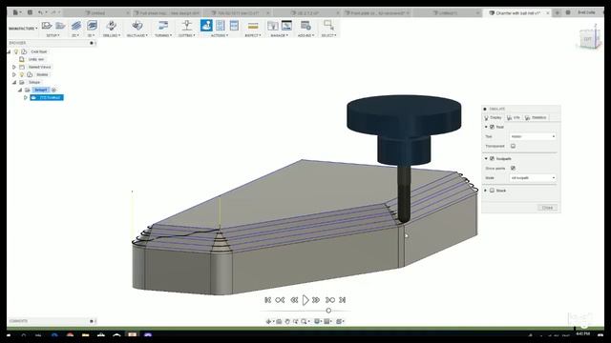Screen dimensions: 611x343
Task: Click the Select tool icon
Action: (x=328, y=26)
